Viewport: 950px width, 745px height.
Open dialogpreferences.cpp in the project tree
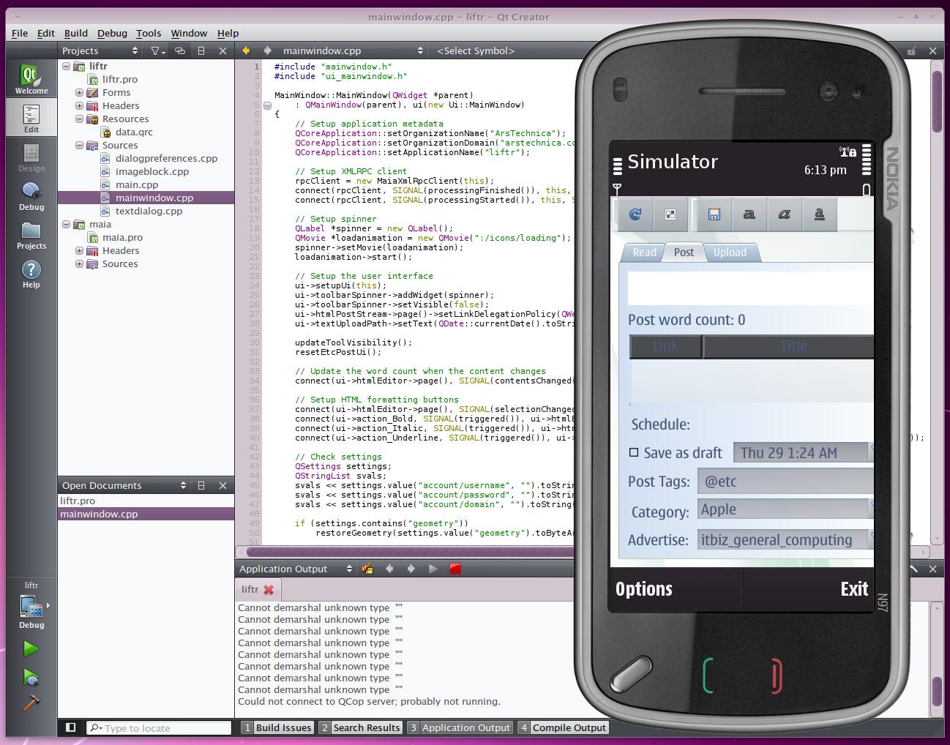tap(166, 158)
